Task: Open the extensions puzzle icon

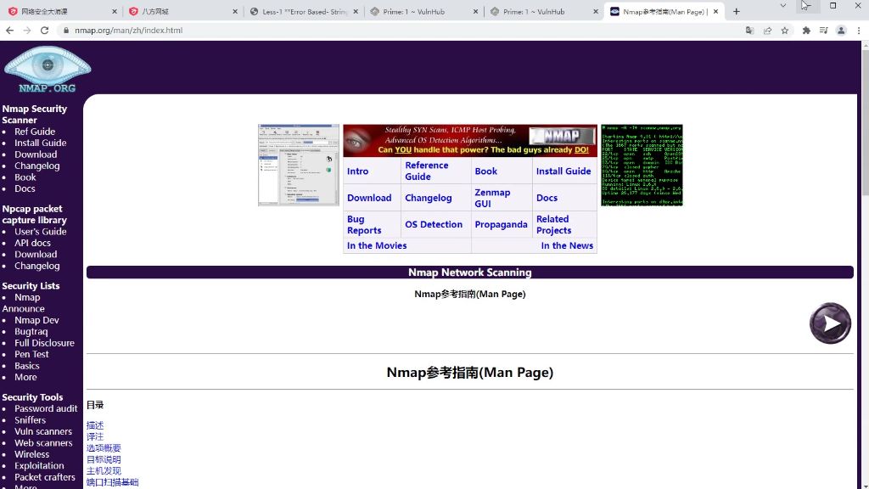Action: (x=806, y=31)
